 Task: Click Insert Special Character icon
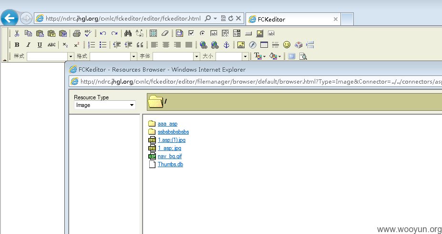[x=298, y=44]
